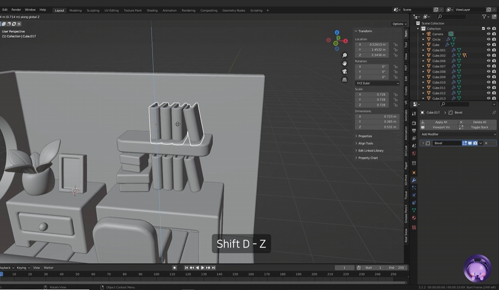Click the red X axis on navigation gizmo

(x=346, y=41)
